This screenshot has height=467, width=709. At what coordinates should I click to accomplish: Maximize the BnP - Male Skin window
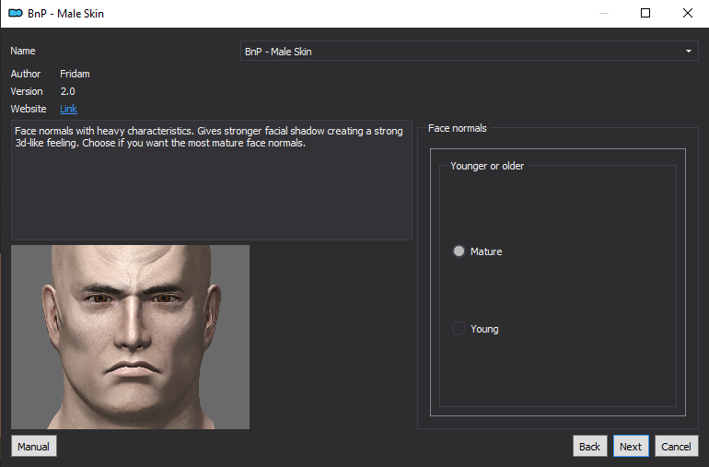click(x=645, y=13)
